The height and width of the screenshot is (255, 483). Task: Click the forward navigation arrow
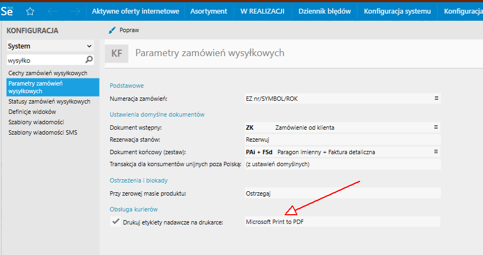pyautogui.click(x=74, y=11)
